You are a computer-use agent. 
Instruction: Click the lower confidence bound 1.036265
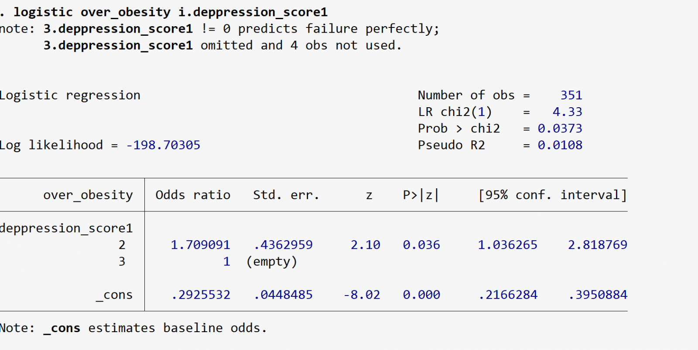[x=507, y=245]
